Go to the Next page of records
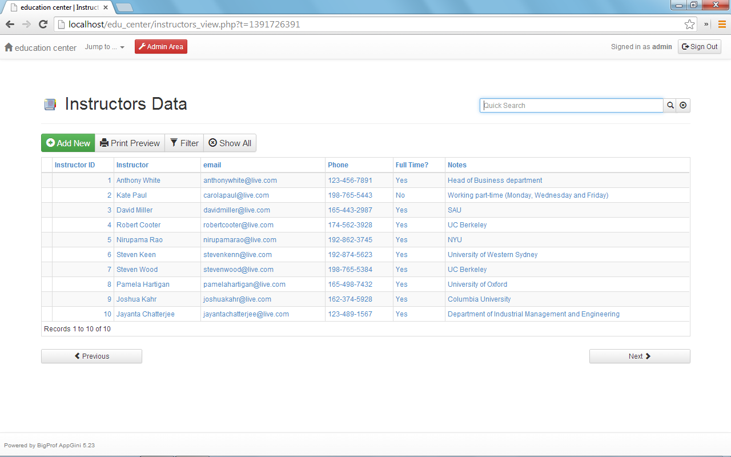Image resolution: width=731 pixels, height=457 pixels. pos(639,356)
